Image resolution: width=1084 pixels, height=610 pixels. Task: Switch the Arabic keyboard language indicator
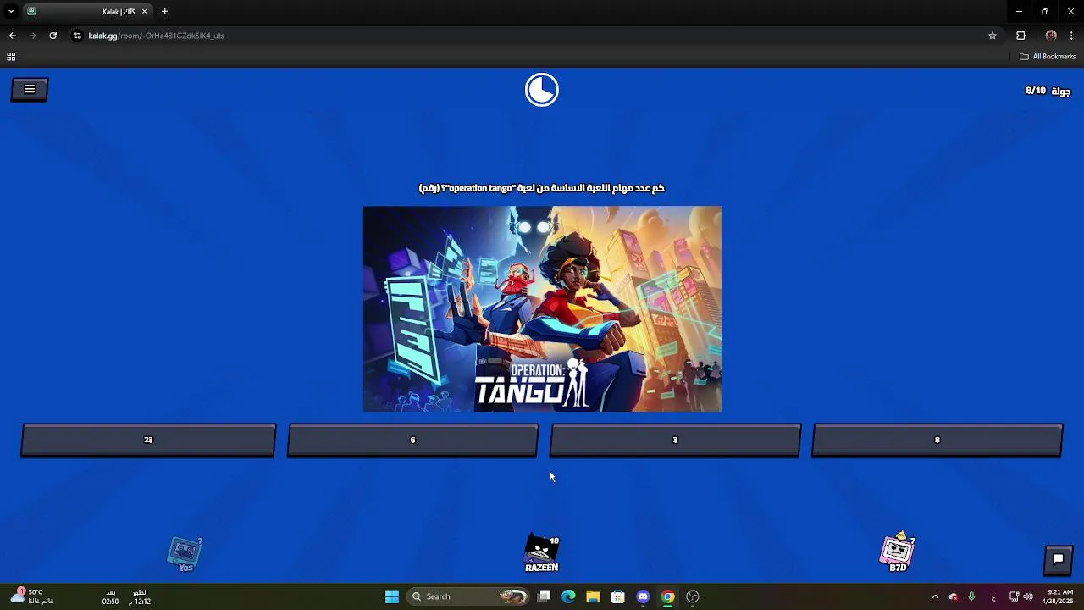coord(993,596)
